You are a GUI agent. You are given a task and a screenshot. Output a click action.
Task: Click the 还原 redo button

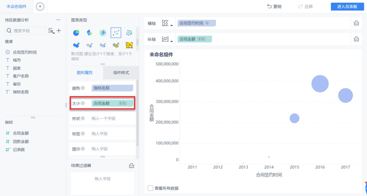305,6
